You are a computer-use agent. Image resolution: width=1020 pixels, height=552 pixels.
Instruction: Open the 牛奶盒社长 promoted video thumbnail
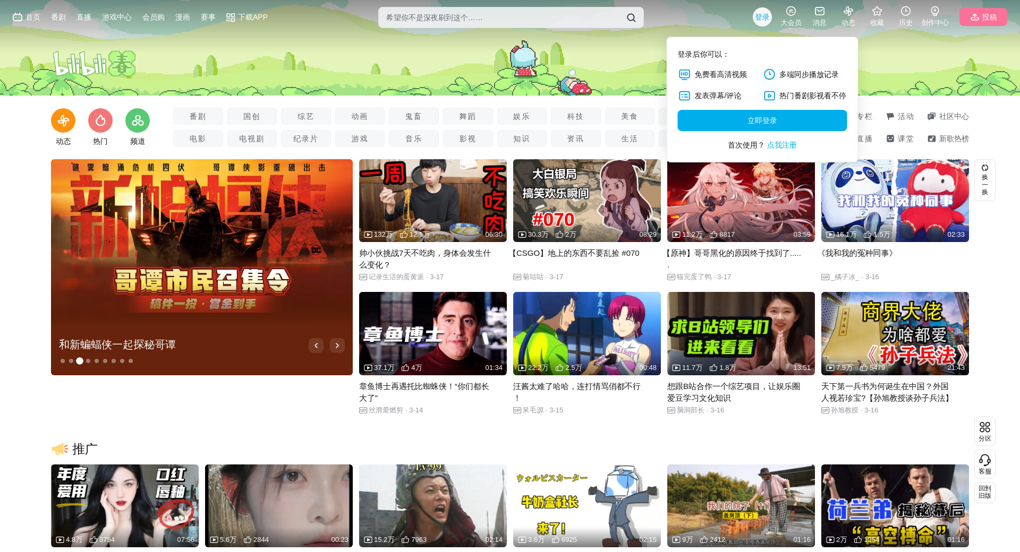coord(587,506)
